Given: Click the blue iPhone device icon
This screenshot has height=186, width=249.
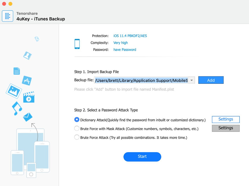Looking at the screenshot, I should tap(77, 44).
